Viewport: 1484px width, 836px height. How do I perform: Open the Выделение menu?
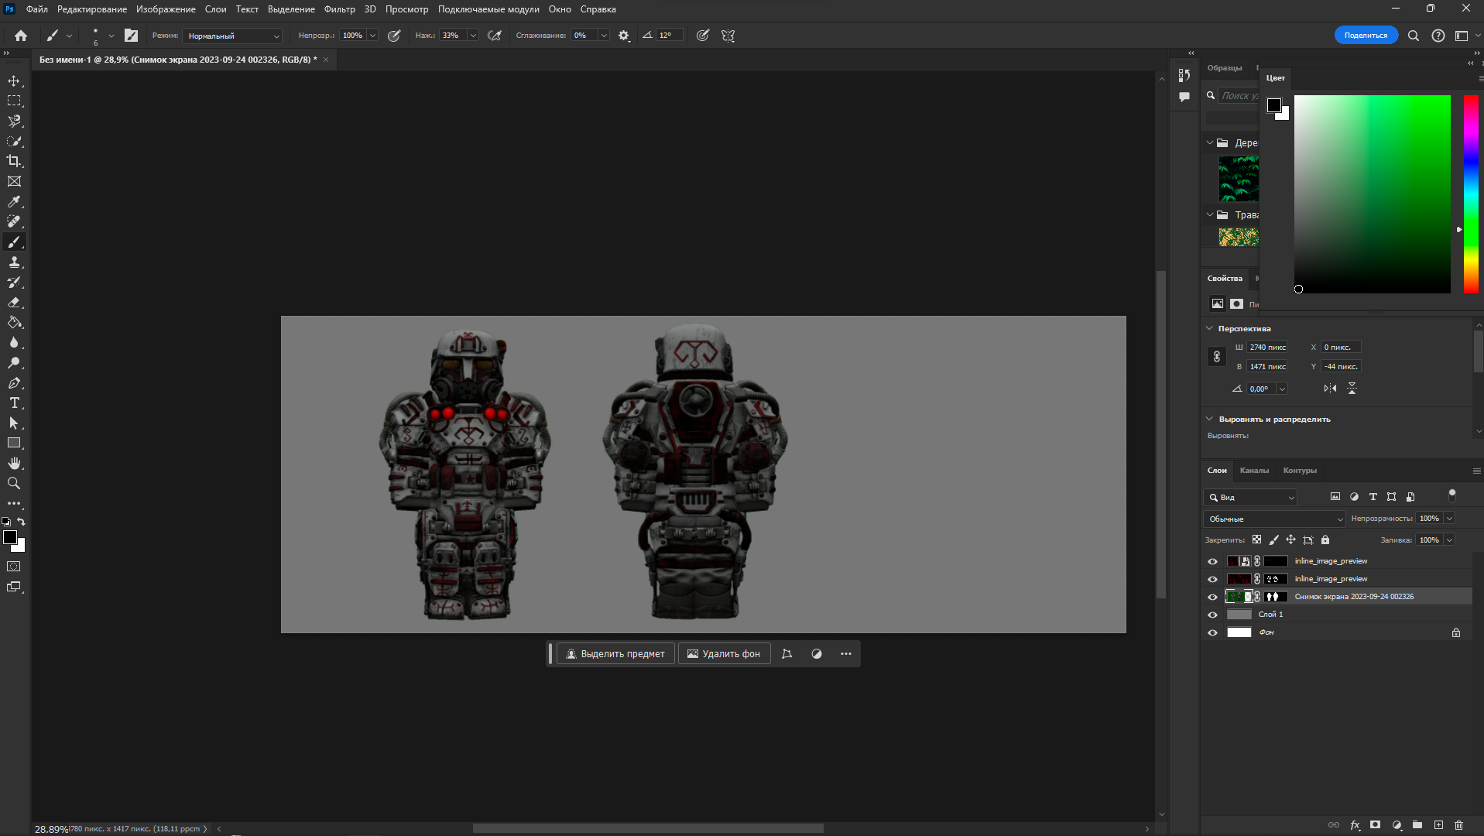[291, 9]
